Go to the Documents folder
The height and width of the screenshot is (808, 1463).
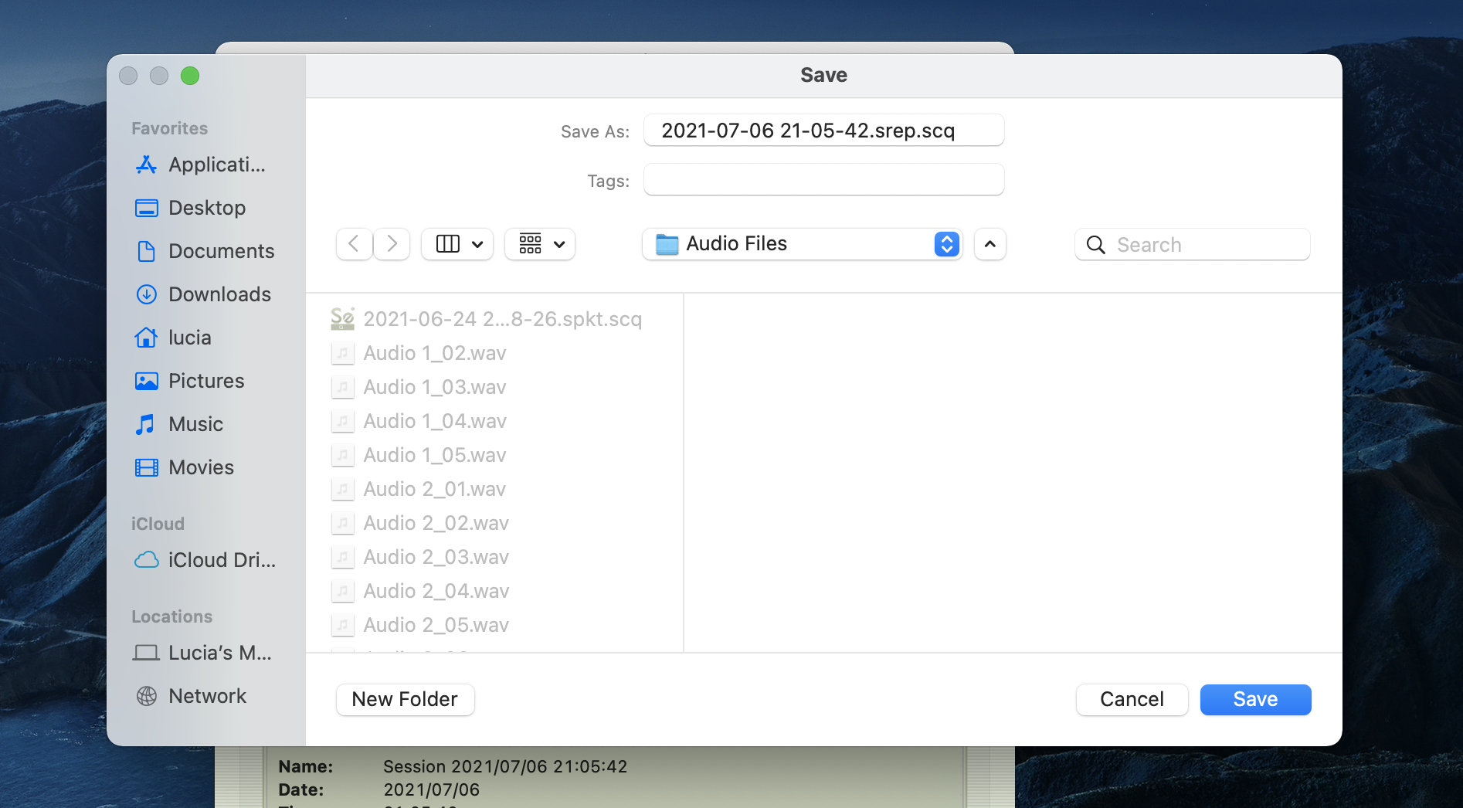tap(205, 251)
